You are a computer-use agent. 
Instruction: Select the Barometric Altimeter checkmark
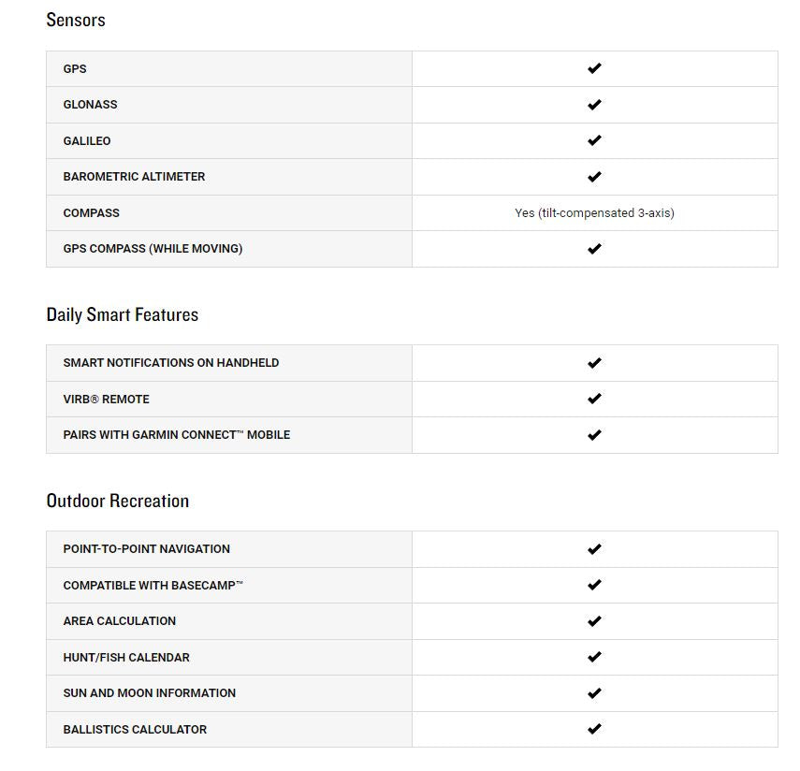tap(594, 177)
